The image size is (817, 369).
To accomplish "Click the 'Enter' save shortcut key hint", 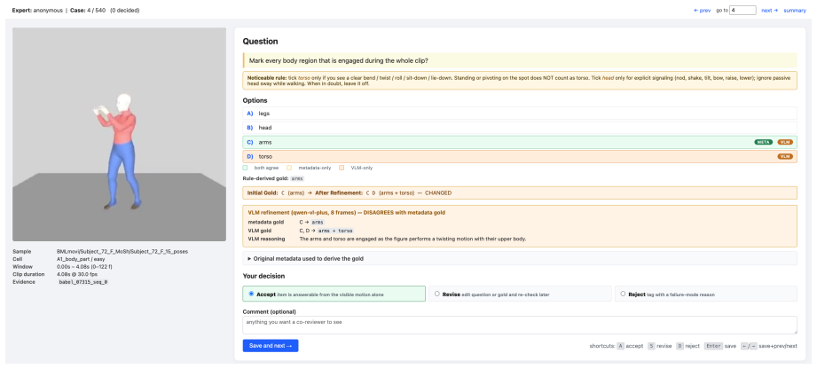I will pos(713,346).
